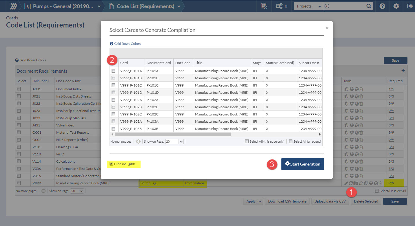The width and height of the screenshot is (415, 226).
Task: Click the copy icon for V999 row
Action: pyautogui.click(x=366, y=183)
